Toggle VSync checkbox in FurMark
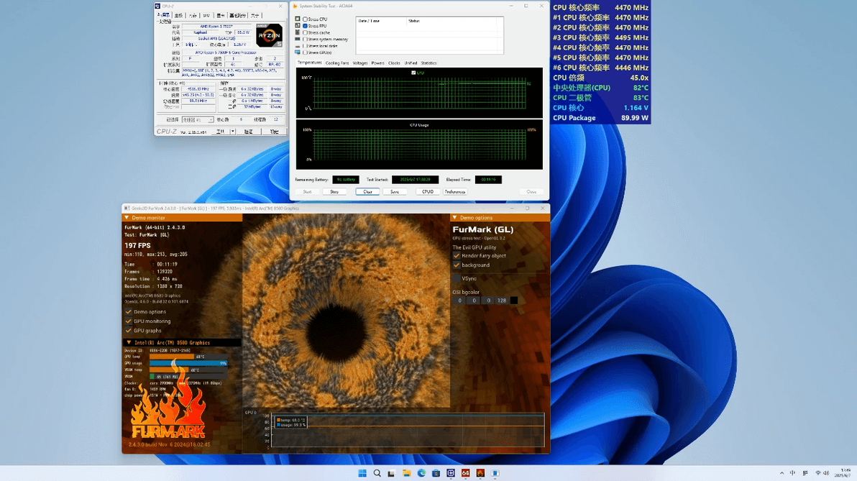This screenshot has height=481, width=857. (x=457, y=278)
